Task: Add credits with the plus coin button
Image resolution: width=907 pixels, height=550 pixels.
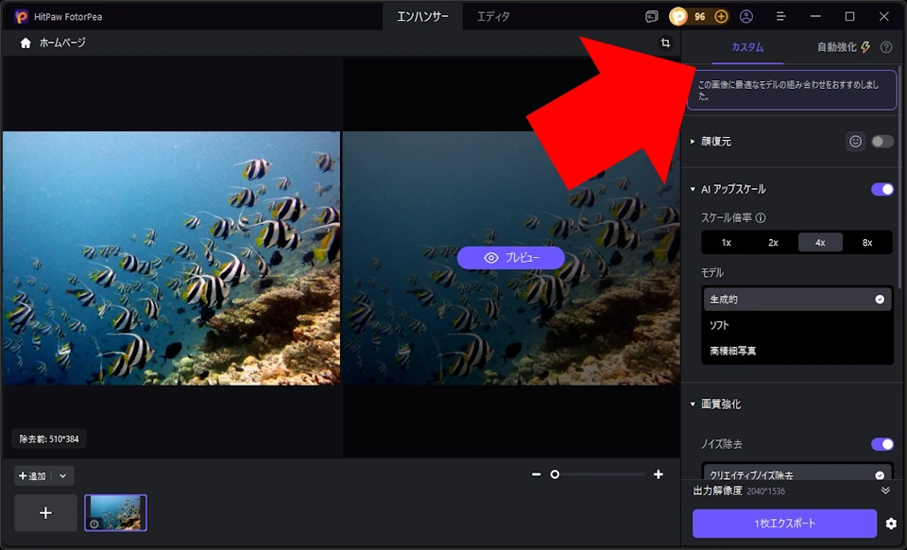Action: (x=721, y=16)
